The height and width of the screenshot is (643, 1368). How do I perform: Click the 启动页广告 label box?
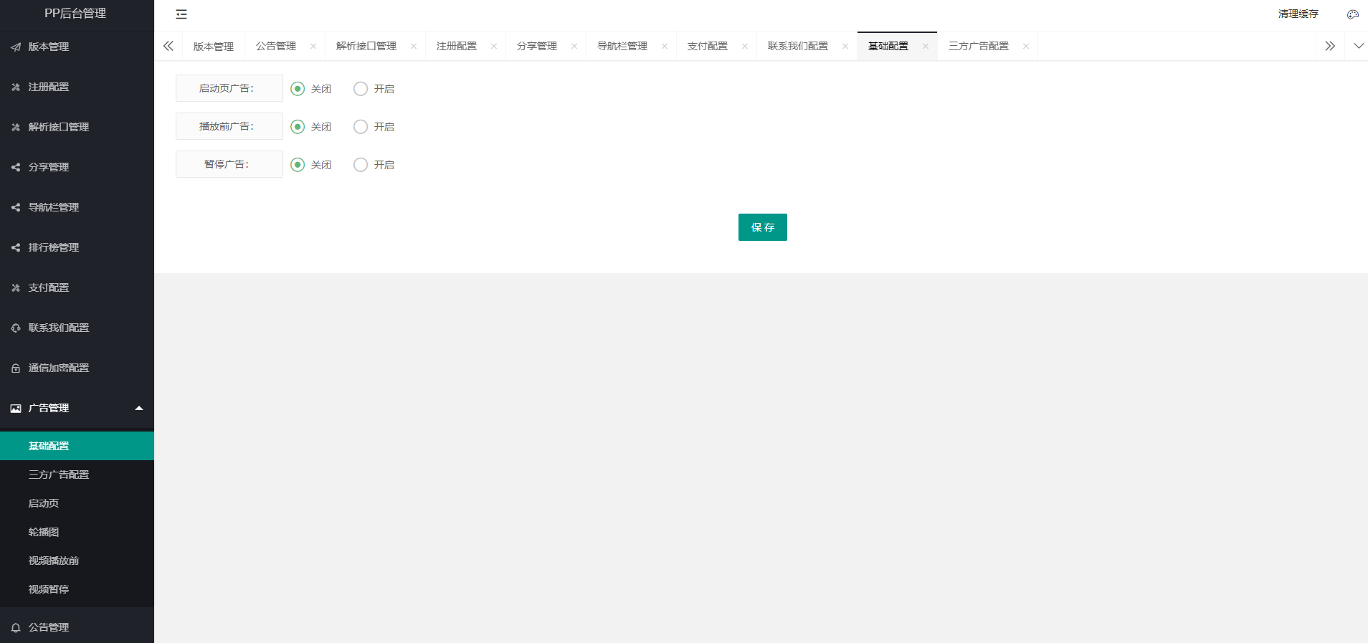click(x=229, y=88)
